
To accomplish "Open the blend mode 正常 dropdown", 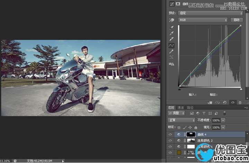I will pyautogui.click(x=181, y=120).
